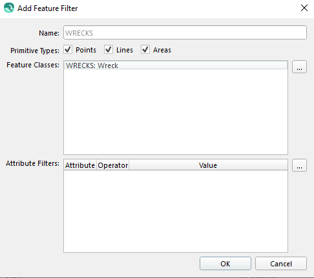This screenshot has width=314, height=278.
Task: Click the Areas text label
Action: click(162, 50)
